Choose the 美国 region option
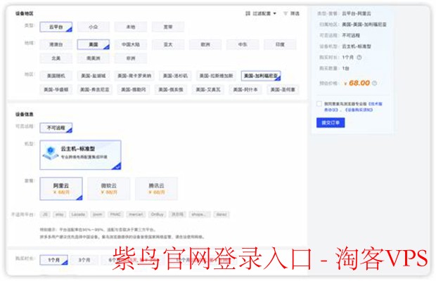Image resolution: width=436 pixels, height=281 pixels. tap(93, 44)
